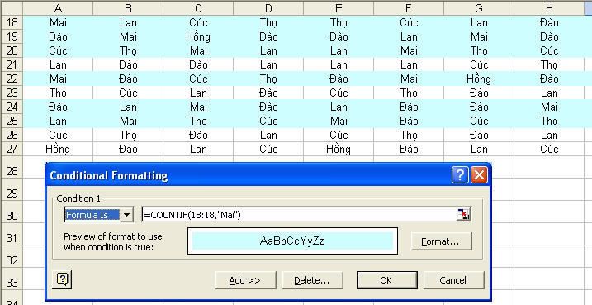The height and width of the screenshot is (305, 592).
Task: Click cell A18 containing Mai
Action: [58, 22]
